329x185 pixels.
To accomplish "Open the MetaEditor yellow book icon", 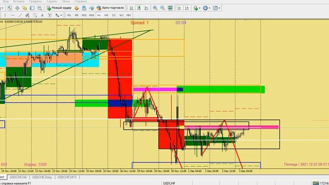I will [x=77, y=8].
